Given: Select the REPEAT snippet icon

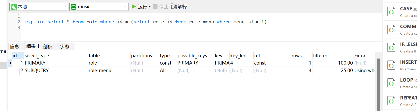Looking at the screenshot, I should pyautogui.click(x=391, y=101).
